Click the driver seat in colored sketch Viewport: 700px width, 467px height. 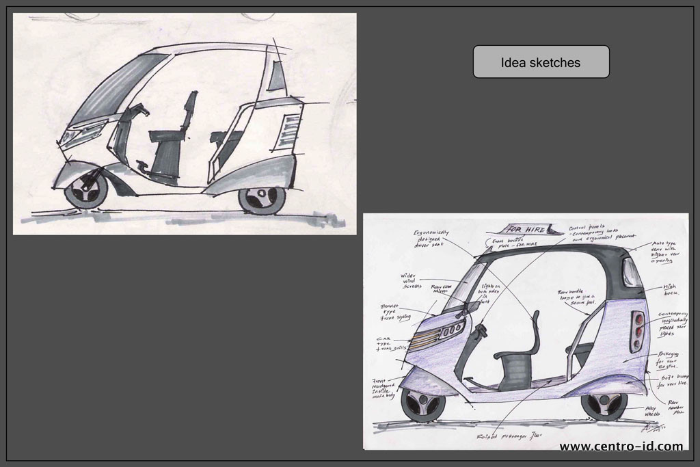pyautogui.click(x=520, y=359)
